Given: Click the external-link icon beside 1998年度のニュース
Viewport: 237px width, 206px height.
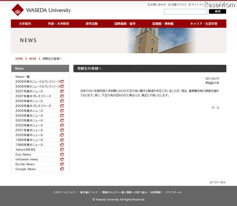Looking at the screenshot, I should [x=62, y=145].
